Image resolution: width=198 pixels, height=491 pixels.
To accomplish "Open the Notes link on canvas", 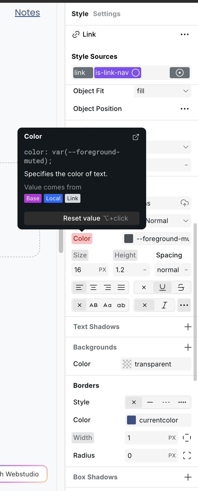I will (x=27, y=12).
